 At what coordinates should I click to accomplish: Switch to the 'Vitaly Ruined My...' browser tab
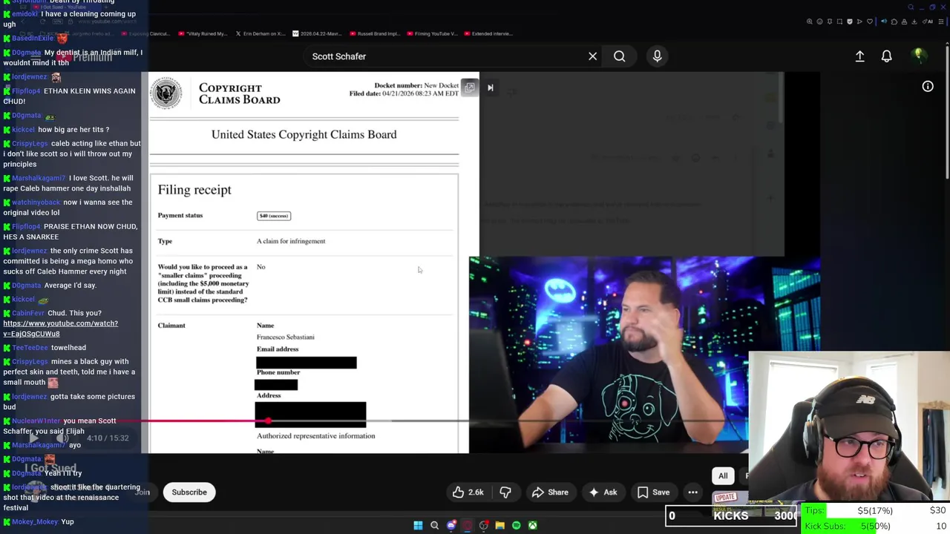[202, 33]
